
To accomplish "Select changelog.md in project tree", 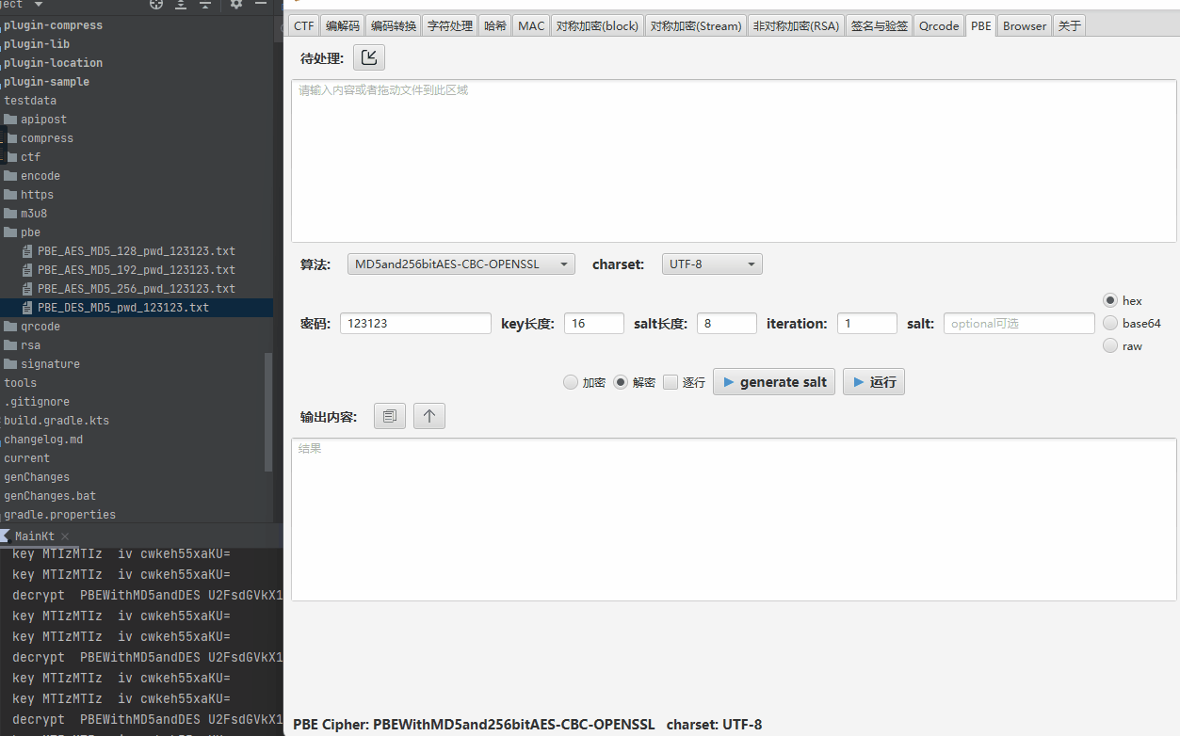I will click(43, 440).
